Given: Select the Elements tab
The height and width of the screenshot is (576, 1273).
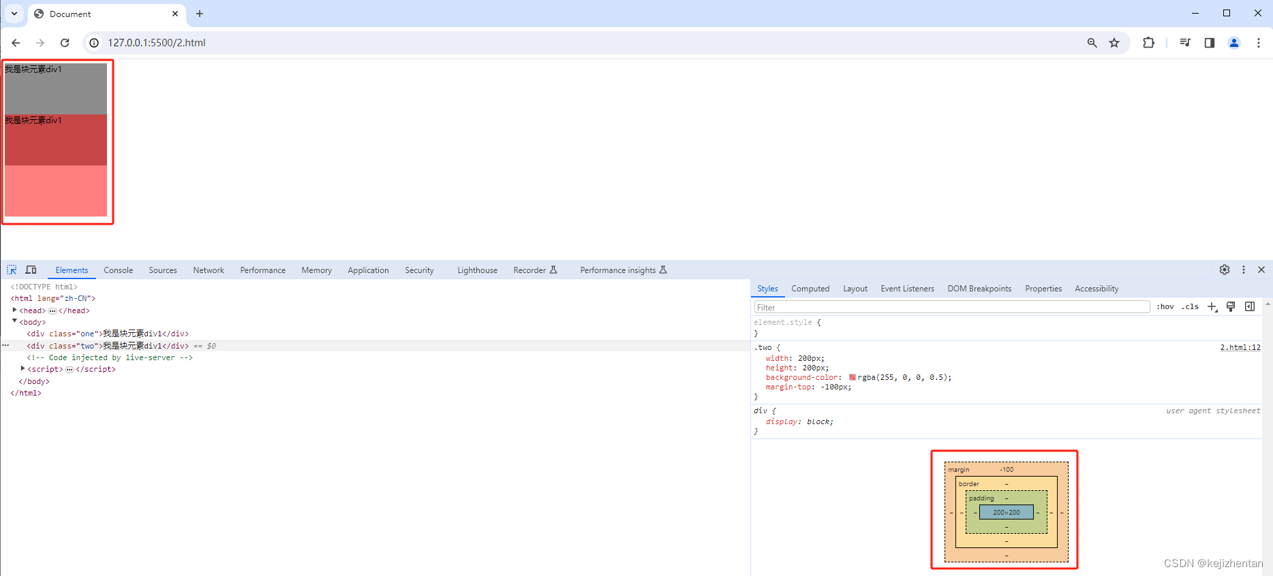Looking at the screenshot, I should click(72, 270).
